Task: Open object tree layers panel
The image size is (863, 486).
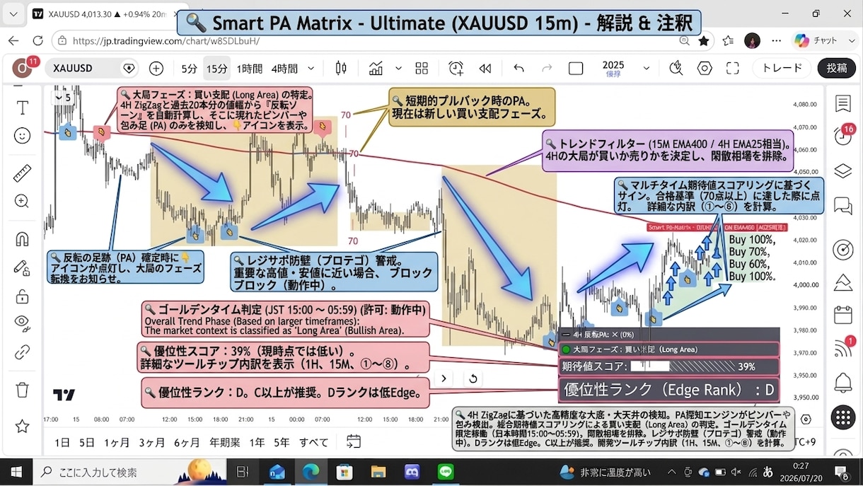Action: 842,170
